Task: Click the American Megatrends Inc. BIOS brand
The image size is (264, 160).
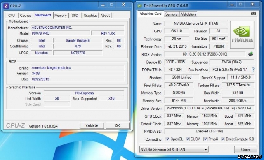Action: tap(78, 68)
